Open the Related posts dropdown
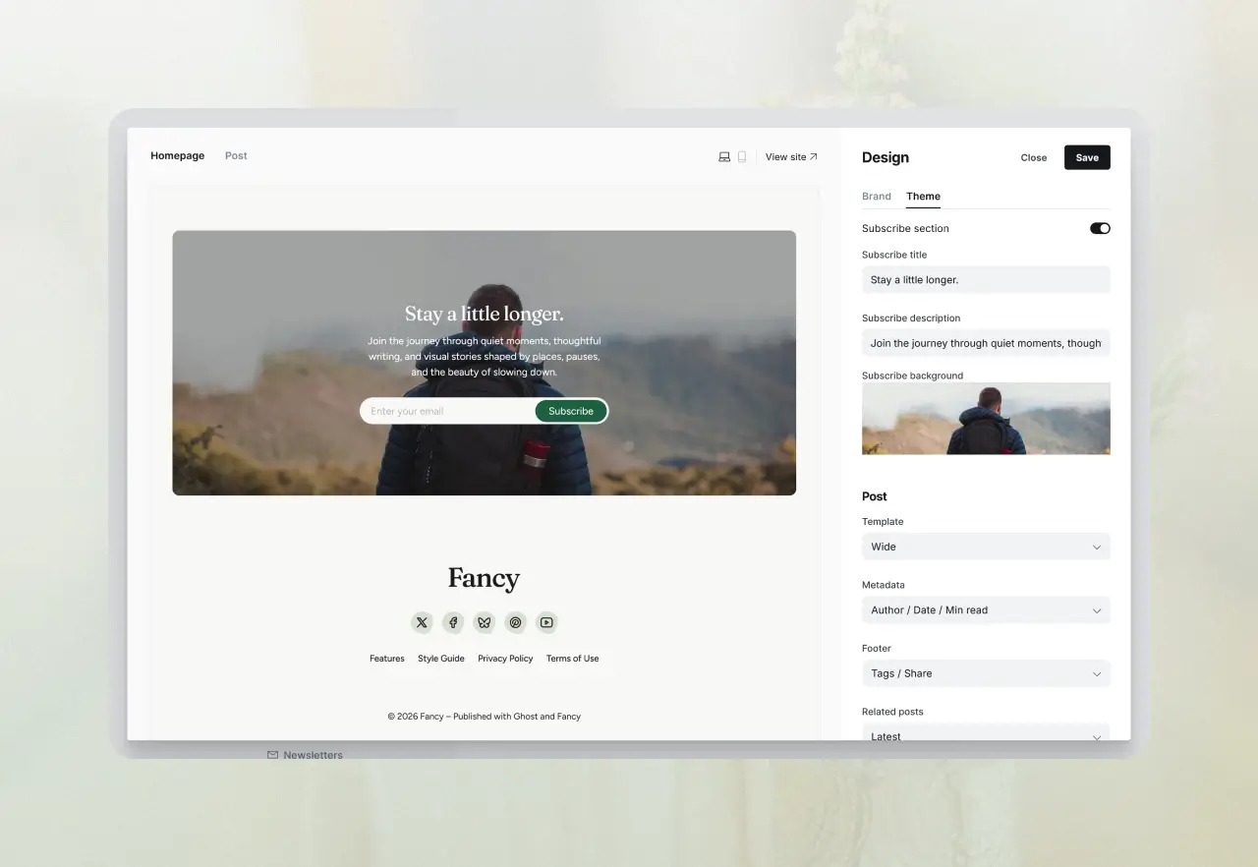 tap(986, 734)
